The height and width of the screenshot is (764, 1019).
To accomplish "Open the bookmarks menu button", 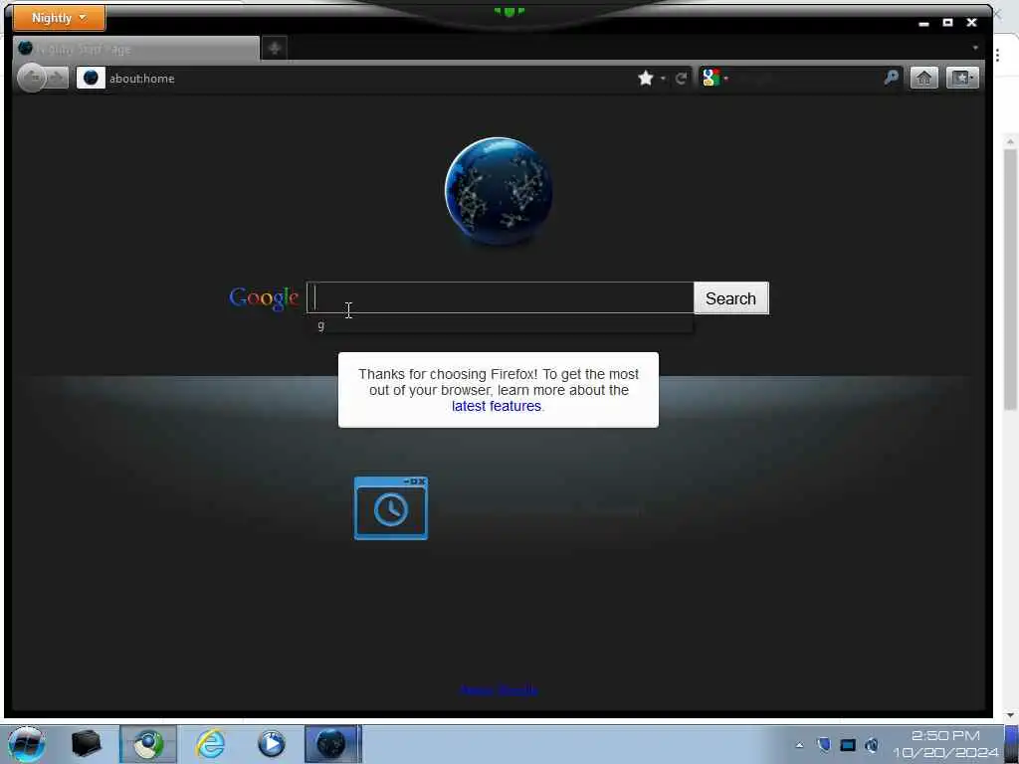I will [x=962, y=78].
